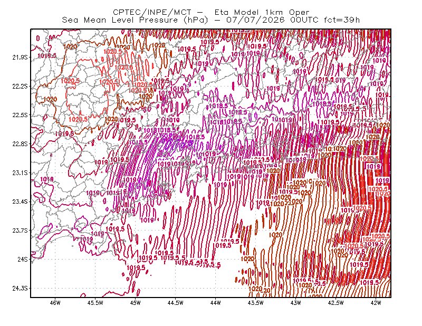Pick the longitude label 46W
Image resolution: width=422 pixels, height=326 pixels.
tap(55, 303)
